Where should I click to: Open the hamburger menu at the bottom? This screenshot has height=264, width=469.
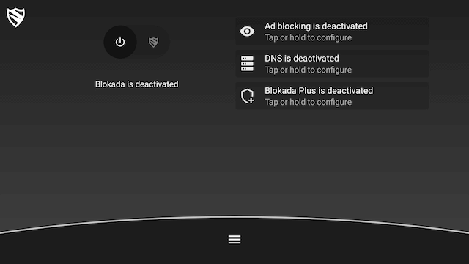[234, 240]
